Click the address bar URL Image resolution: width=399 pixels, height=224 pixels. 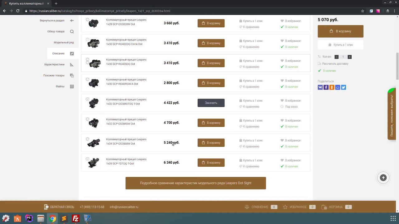coord(100,11)
